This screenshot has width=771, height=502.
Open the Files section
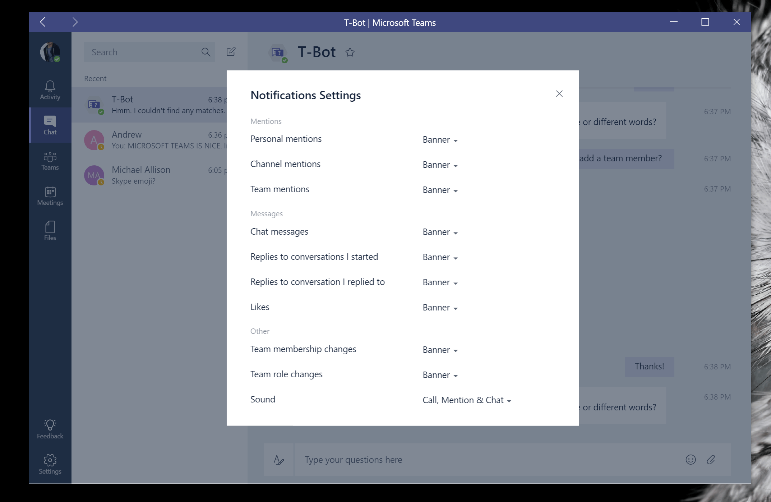tap(50, 231)
